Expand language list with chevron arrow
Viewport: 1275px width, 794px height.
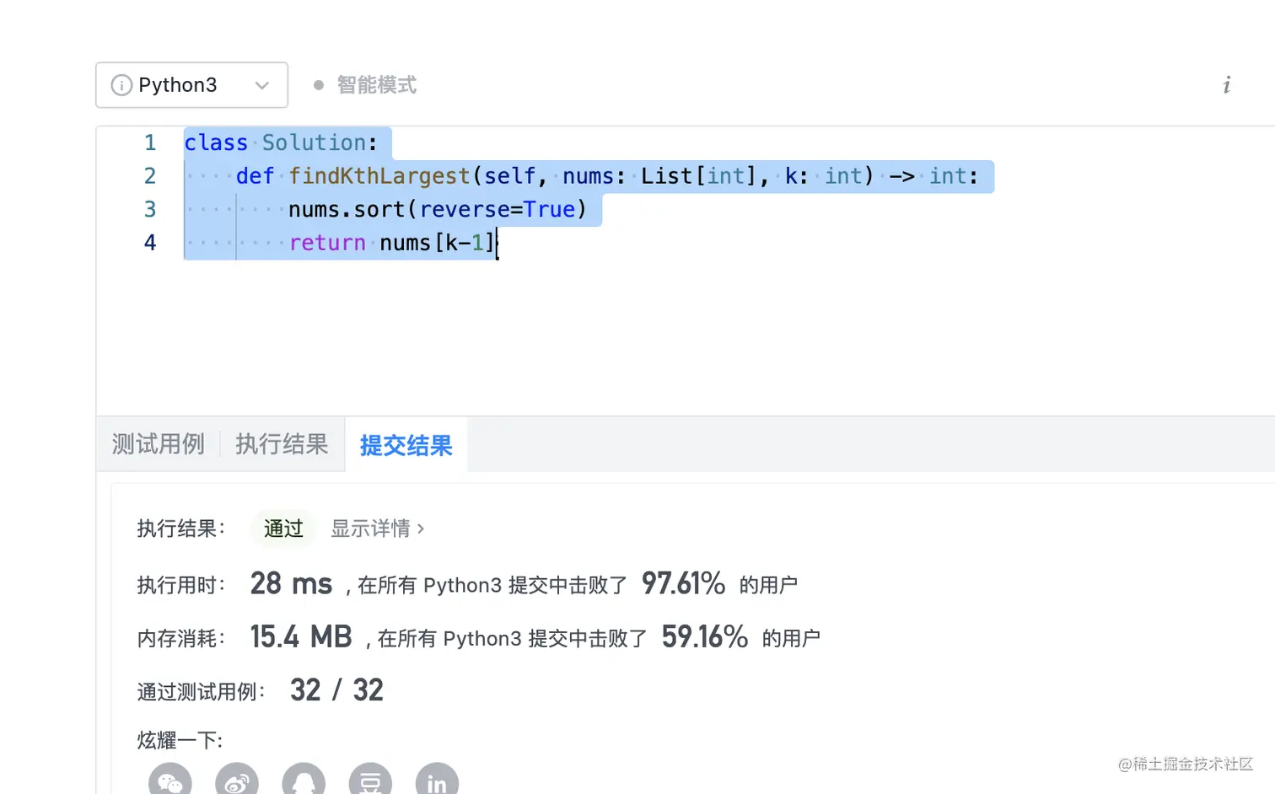tap(262, 85)
